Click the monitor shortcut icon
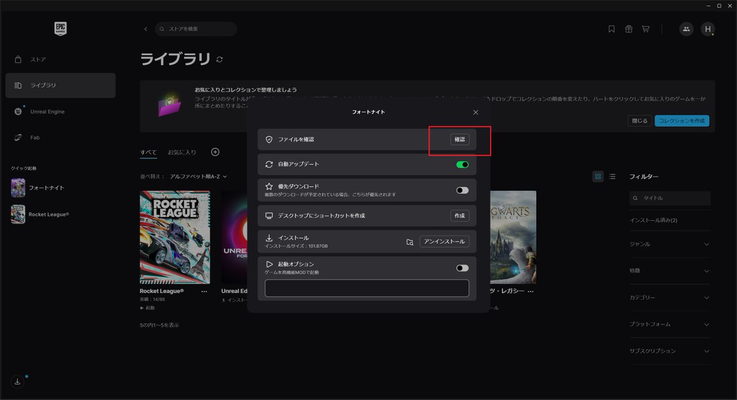The height and width of the screenshot is (400, 737). coord(269,216)
